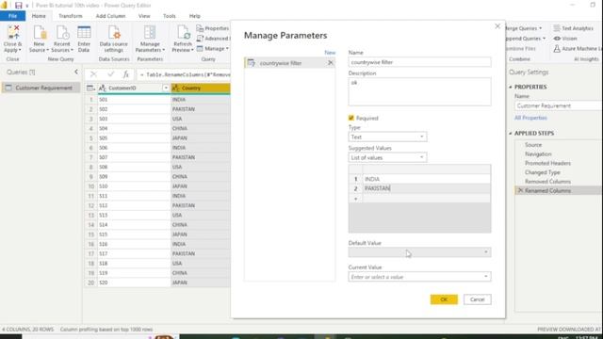This screenshot has width=603, height=339.
Task: Click the New parameter link
Action: (x=330, y=53)
